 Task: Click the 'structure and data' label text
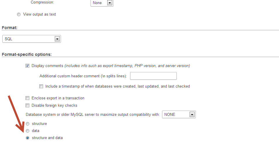[47, 138]
